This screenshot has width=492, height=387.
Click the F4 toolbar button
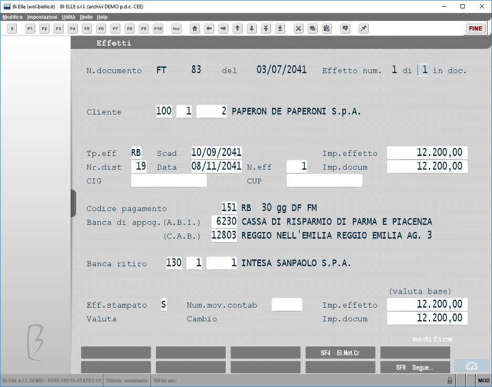click(x=72, y=28)
